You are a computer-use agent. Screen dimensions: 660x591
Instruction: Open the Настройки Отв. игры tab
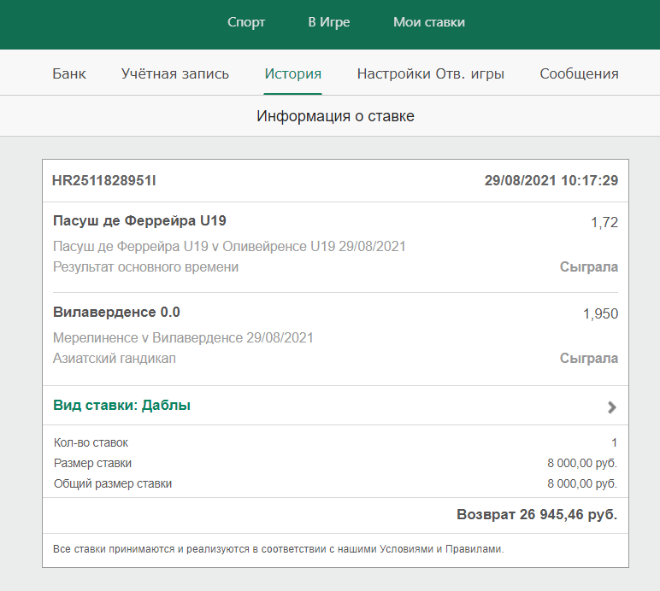pyautogui.click(x=431, y=73)
